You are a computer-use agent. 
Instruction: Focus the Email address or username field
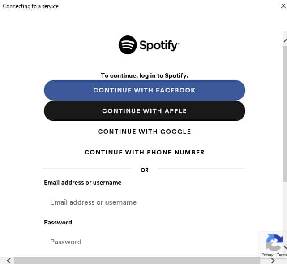click(144, 202)
